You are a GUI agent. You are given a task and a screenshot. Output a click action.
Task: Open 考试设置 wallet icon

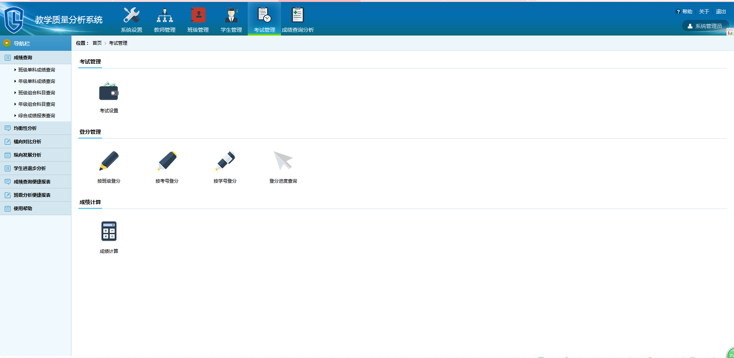109,91
